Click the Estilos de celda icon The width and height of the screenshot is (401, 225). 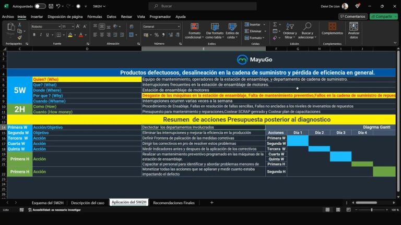[232, 26]
